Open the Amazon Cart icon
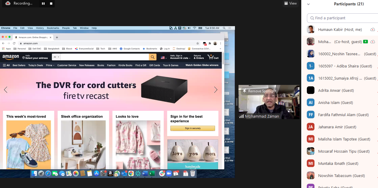Viewport: 378px width, 188px height. [x=213, y=57]
